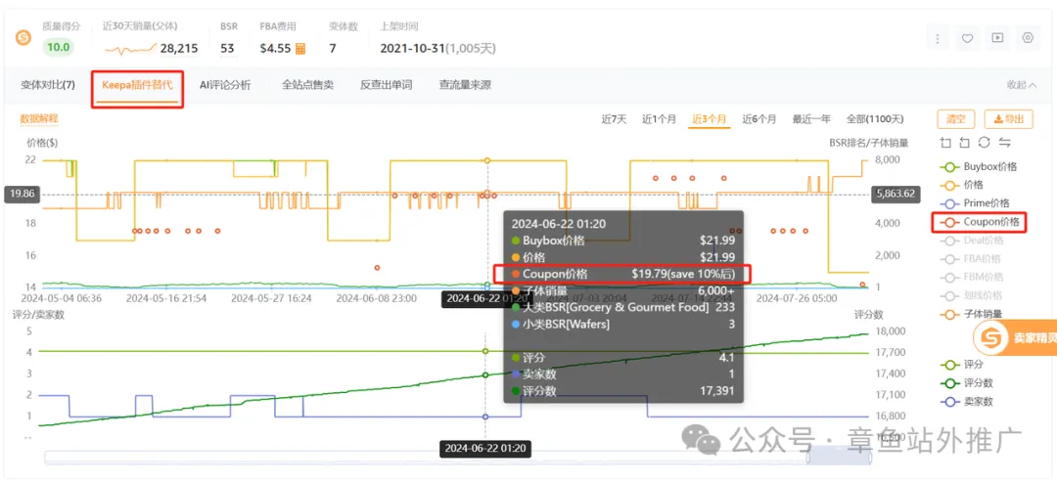Image resolution: width=1057 pixels, height=483 pixels.
Task: Enable the Deal价格 legend series
Action: (972, 240)
